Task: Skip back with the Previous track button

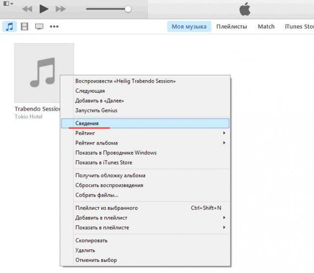Action: 27,9
